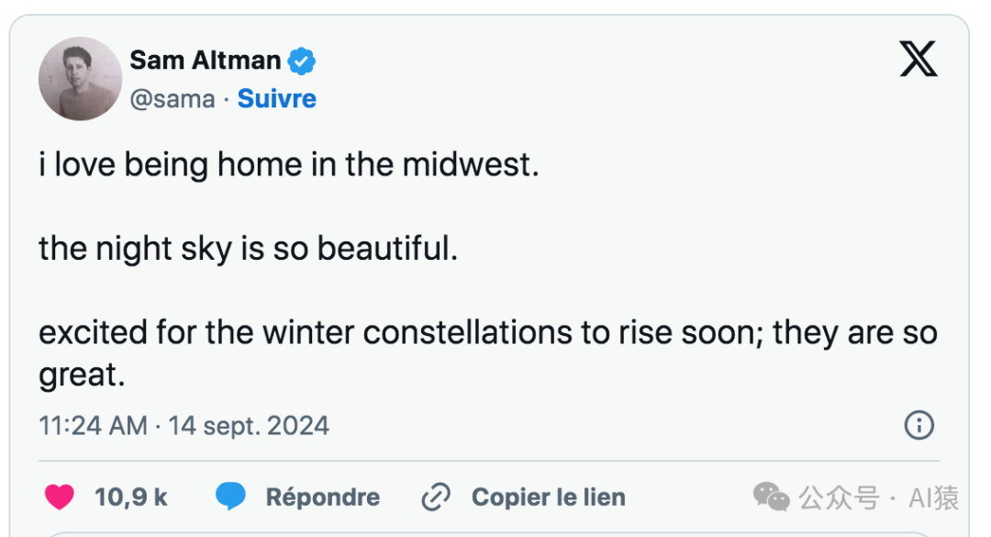This screenshot has height=537, width=991.
Task: Click the circled info icon
Action: [919, 425]
